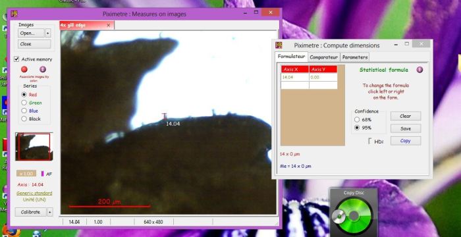Click the Unité (UN) label
The width and height of the screenshot is (461, 237).
tap(34, 199)
